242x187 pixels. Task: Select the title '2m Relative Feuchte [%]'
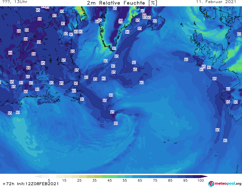pos(122,3)
